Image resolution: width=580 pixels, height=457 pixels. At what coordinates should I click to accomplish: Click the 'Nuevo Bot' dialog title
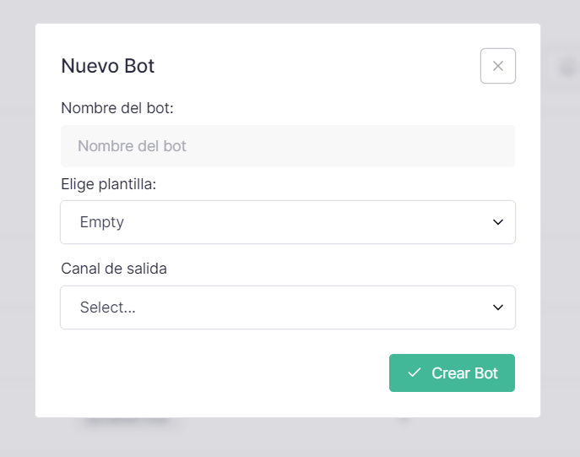[107, 66]
